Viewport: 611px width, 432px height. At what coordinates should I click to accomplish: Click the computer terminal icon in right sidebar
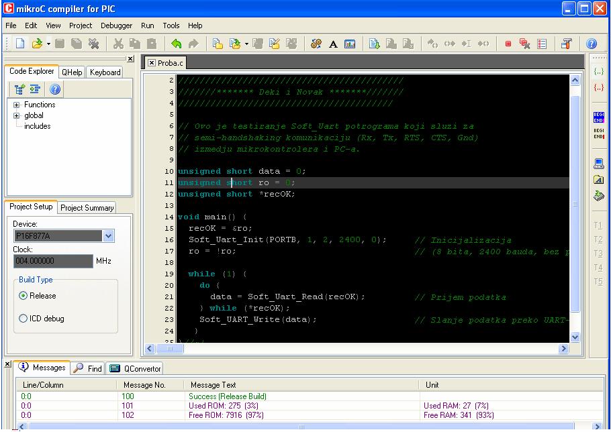598,164
